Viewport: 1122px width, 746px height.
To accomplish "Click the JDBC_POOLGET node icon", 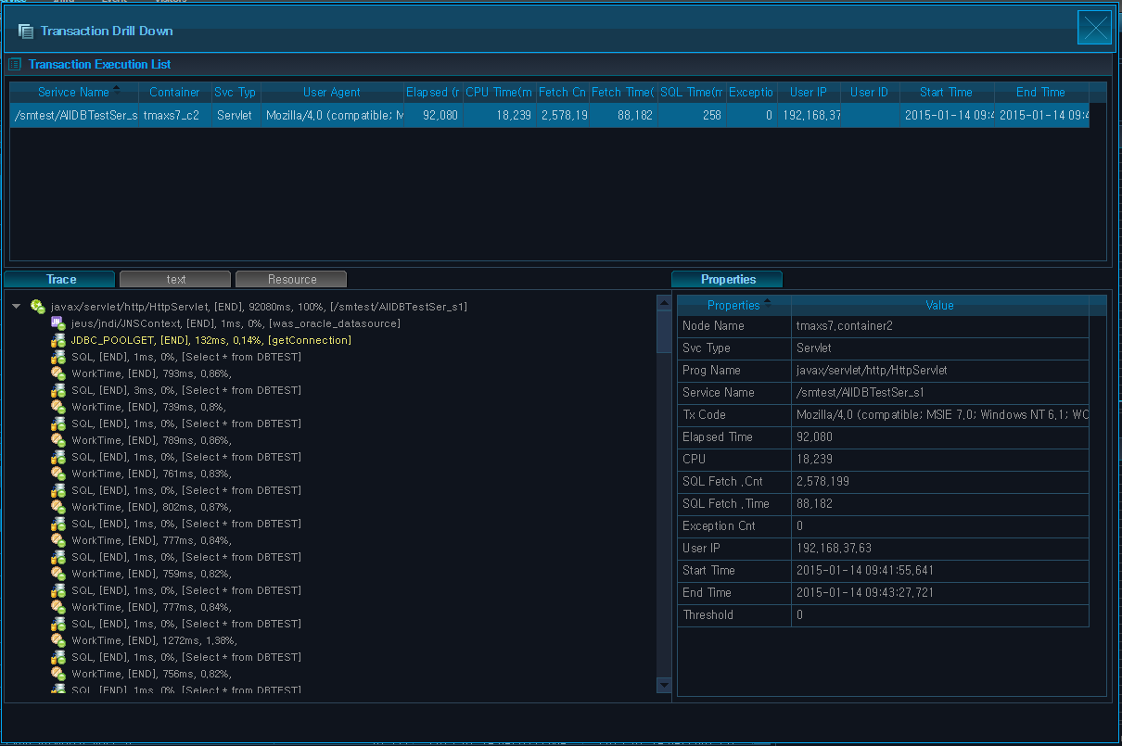I will point(57,340).
